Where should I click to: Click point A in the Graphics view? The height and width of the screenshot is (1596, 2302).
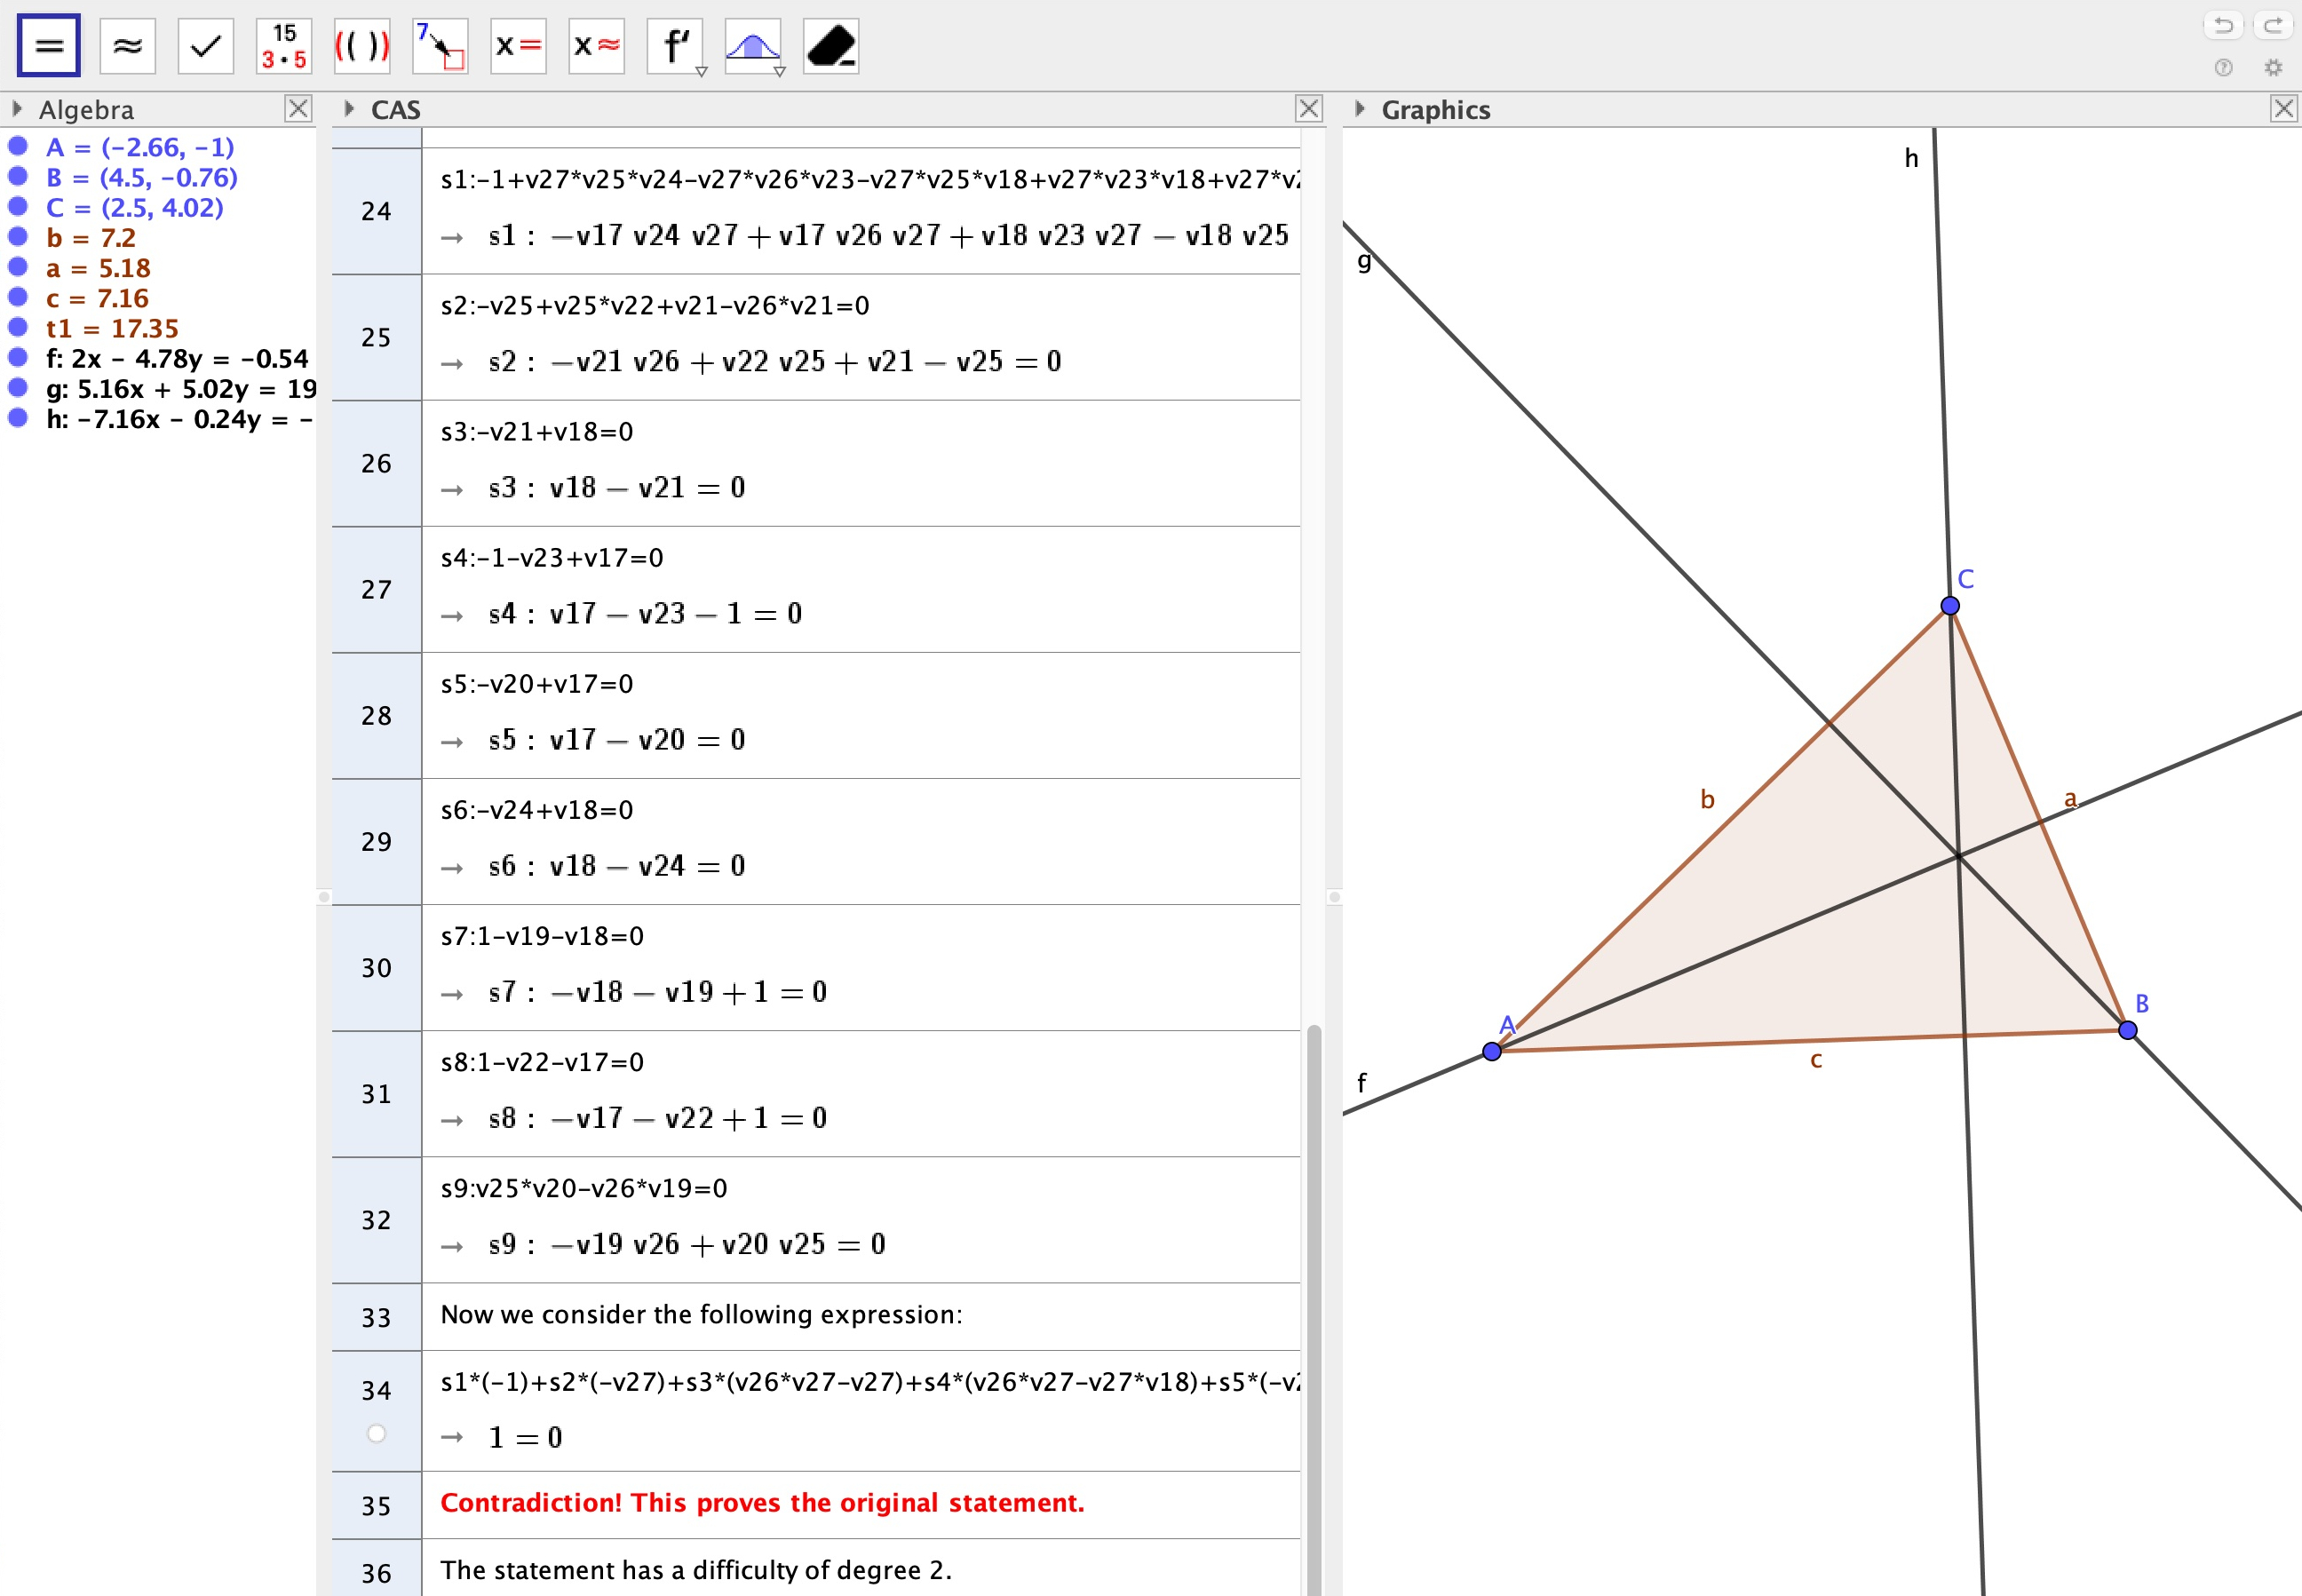[x=1491, y=1051]
